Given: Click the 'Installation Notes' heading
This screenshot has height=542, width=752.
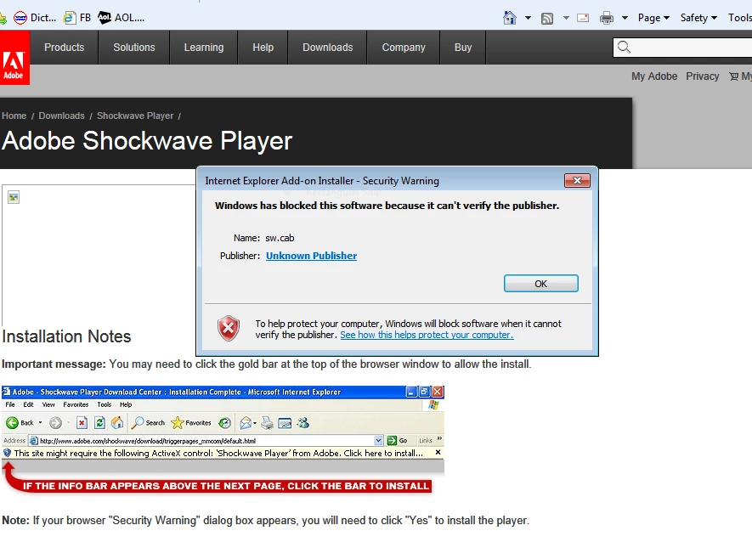Looking at the screenshot, I should [66, 336].
